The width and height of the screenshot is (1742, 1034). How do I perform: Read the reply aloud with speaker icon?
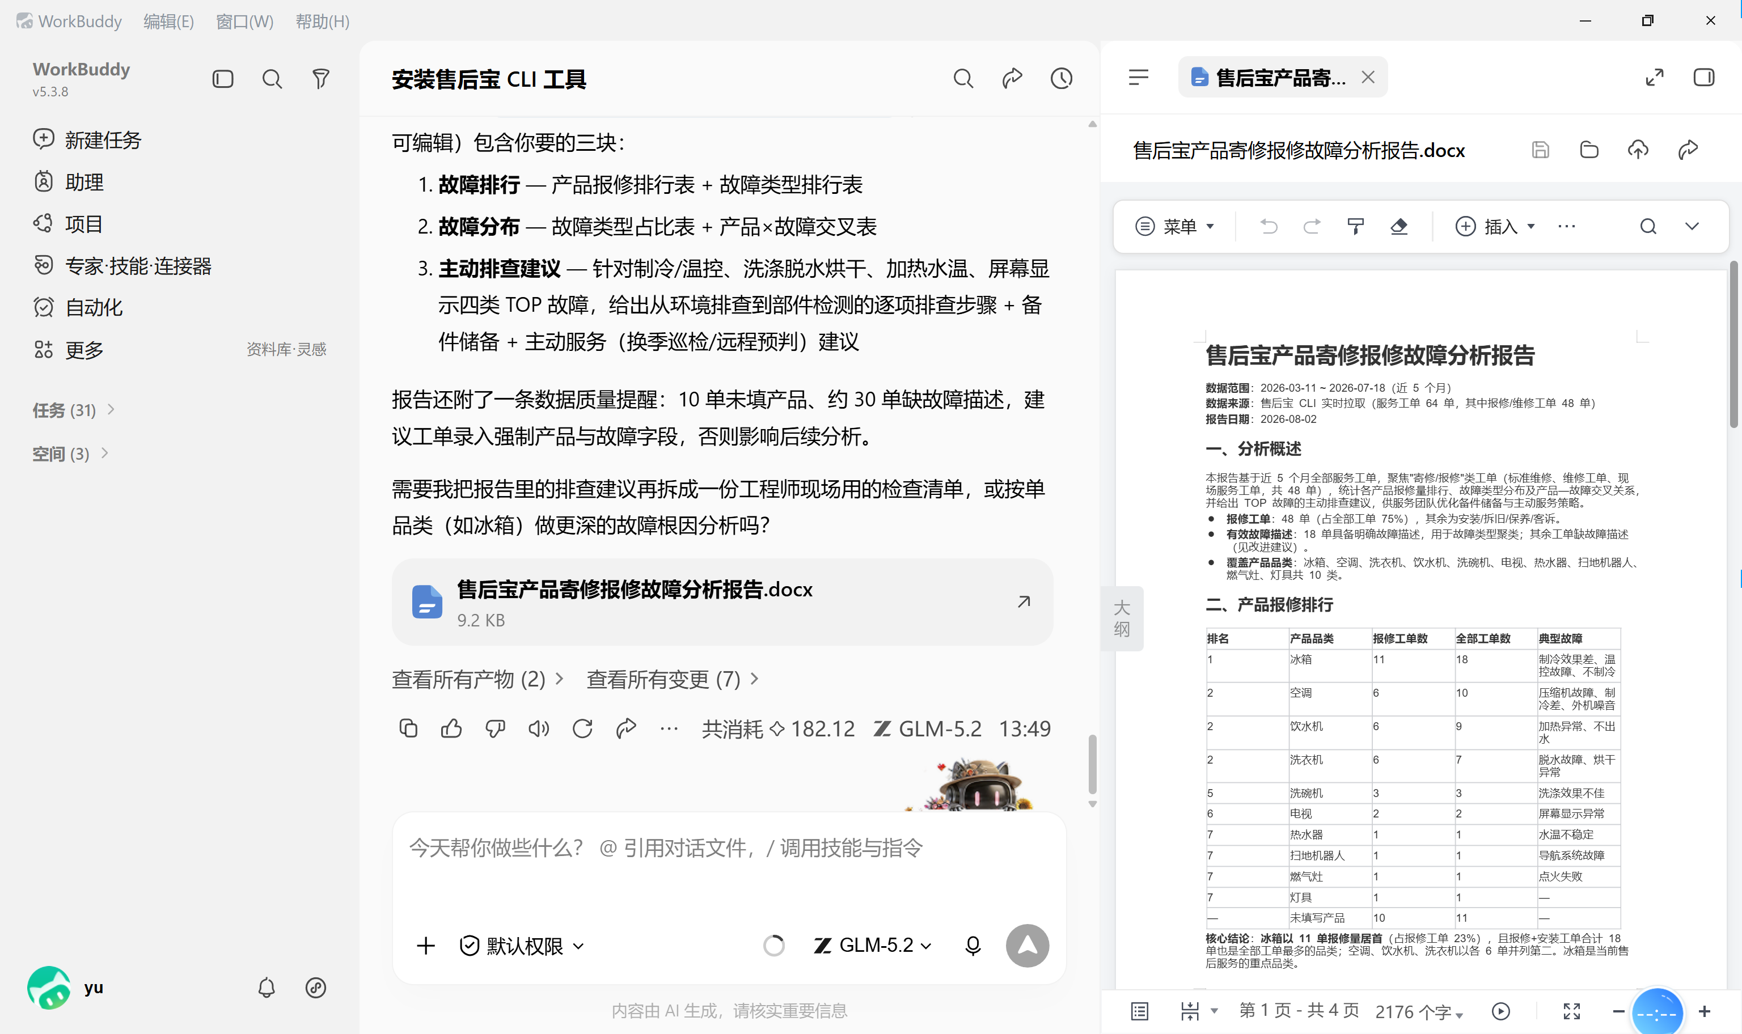coord(539,728)
